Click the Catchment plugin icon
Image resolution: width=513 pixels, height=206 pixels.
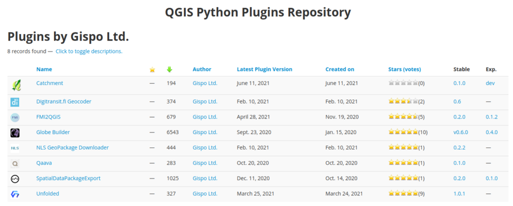tap(16, 85)
